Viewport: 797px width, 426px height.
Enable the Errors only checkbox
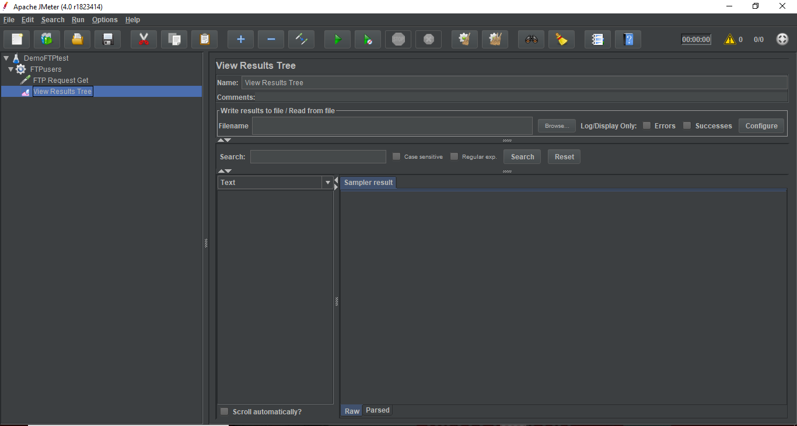click(646, 125)
